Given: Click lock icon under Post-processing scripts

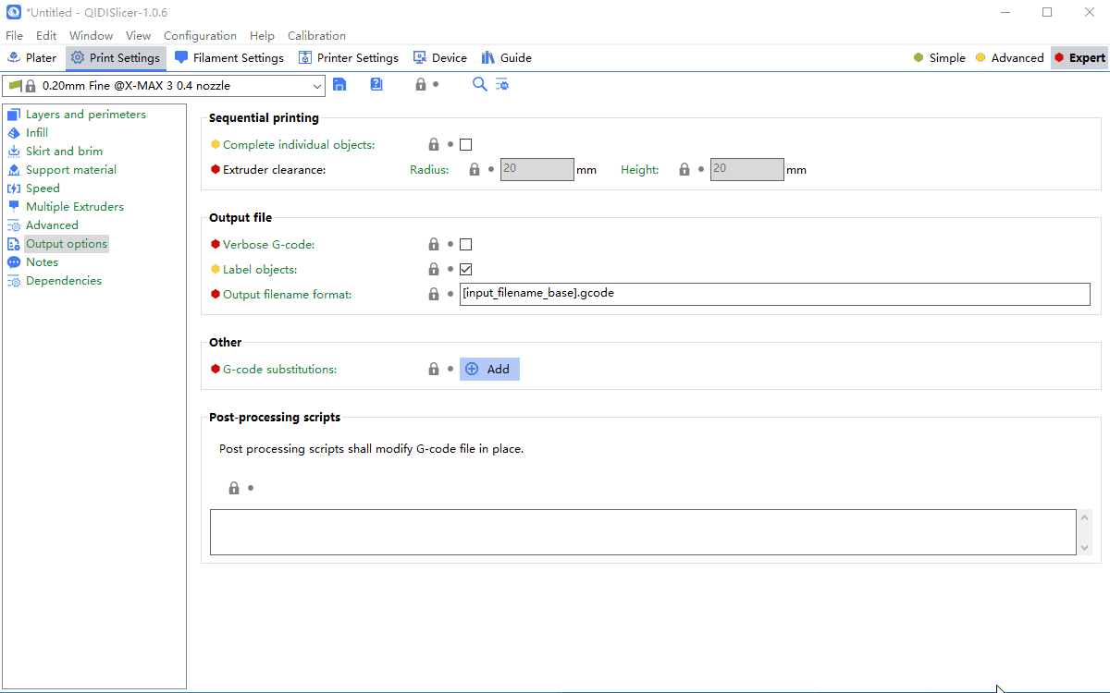Looking at the screenshot, I should pyautogui.click(x=234, y=488).
